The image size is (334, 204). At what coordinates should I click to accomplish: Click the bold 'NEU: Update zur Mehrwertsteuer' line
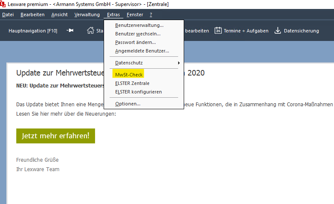pos(60,85)
